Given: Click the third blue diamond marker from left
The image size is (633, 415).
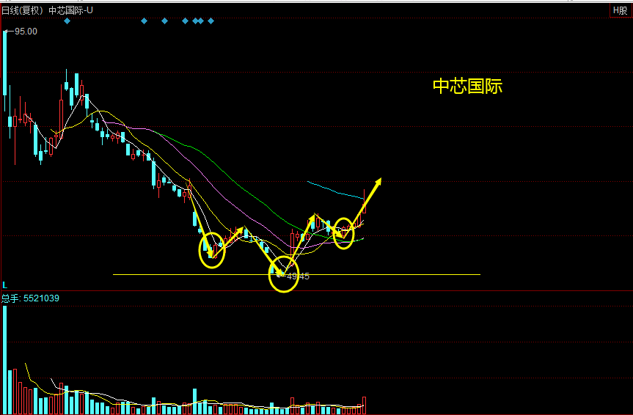Looking at the screenshot, I should (165, 21).
